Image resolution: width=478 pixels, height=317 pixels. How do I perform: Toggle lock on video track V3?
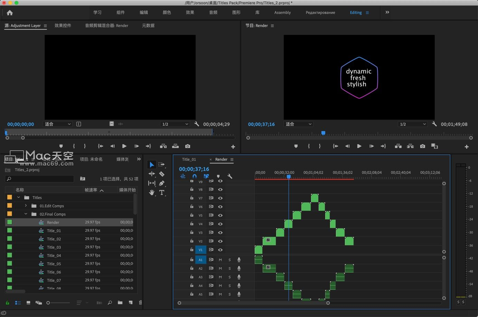point(191,232)
